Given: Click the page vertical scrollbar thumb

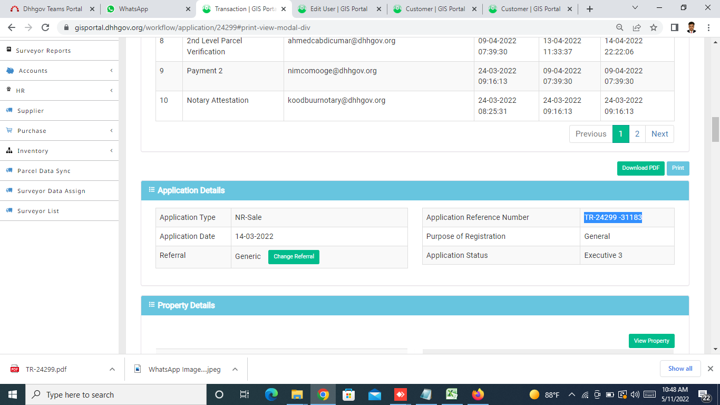Looking at the screenshot, I should click(x=715, y=130).
